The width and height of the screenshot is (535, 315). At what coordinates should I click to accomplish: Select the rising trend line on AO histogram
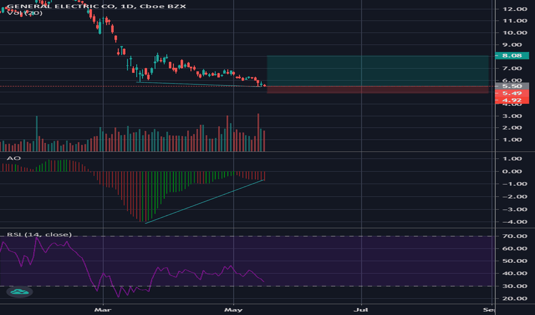pyautogui.click(x=205, y=201)
